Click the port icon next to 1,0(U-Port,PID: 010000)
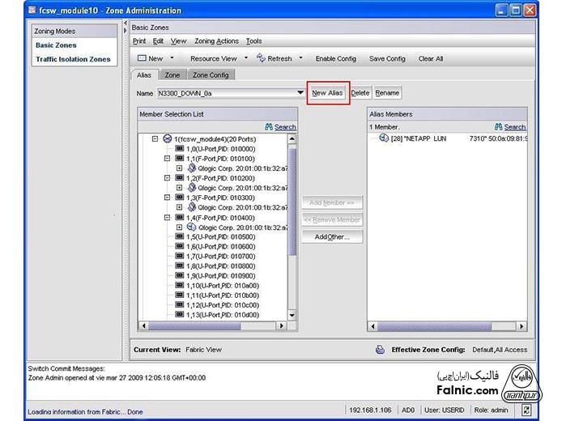This screenshot has width=562, height=421. [179, 149]
